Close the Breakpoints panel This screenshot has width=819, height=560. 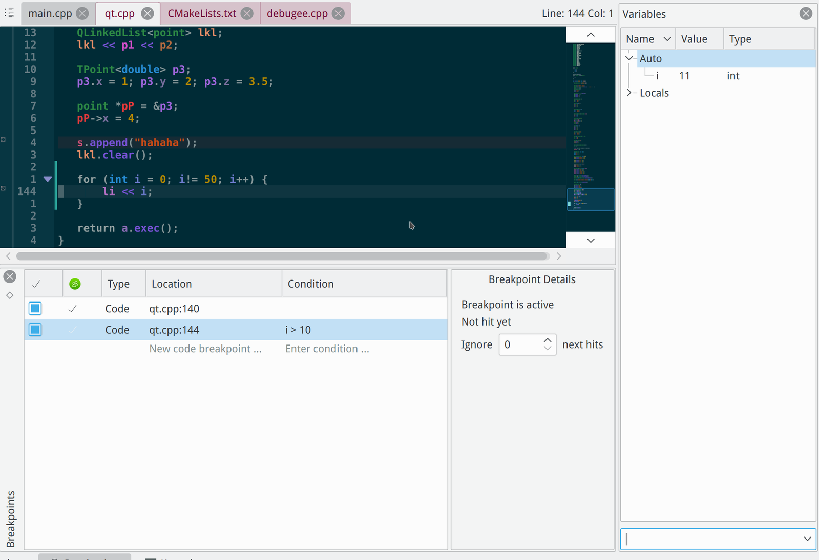pyautogui.click(x=10, y=277)
